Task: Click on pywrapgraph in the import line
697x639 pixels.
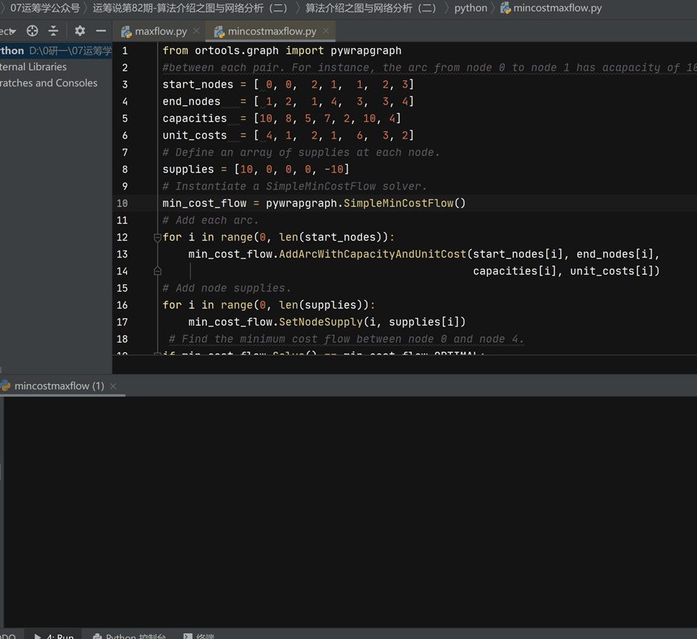Action: [x=366, y=51]
